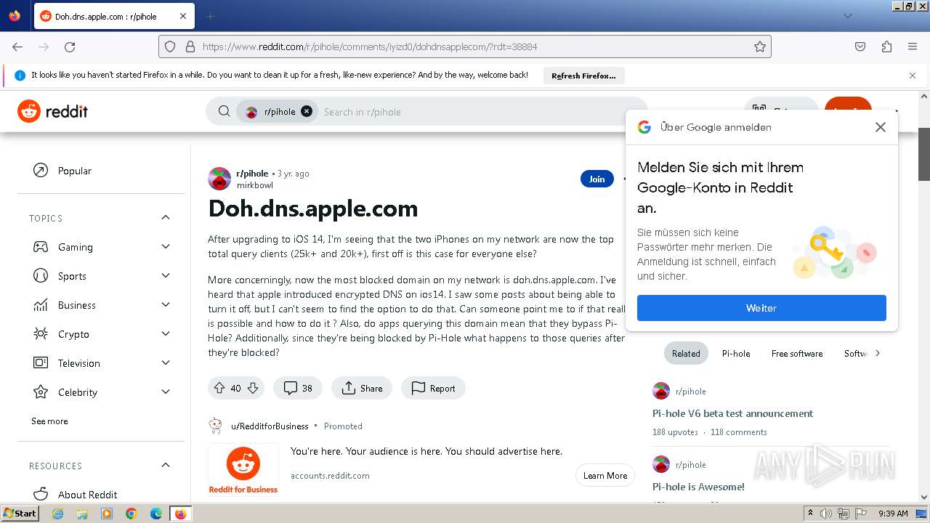The image size is (930, 523).
Task: Open About Reddit link
Action: (87, 495)
